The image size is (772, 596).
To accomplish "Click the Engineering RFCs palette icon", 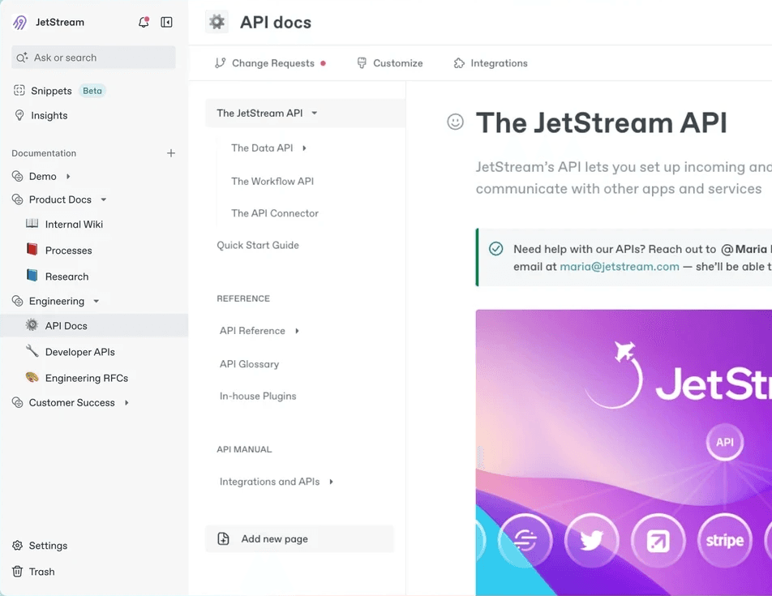I will (32, 377).
